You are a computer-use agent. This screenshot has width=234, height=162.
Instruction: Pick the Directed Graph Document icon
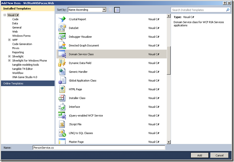pos(62,45)
